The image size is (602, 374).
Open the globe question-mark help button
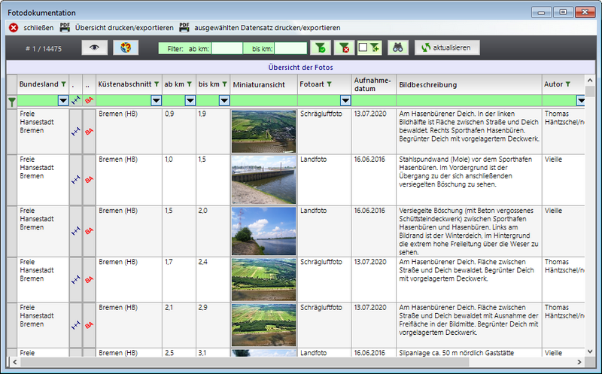pyautogui.click(x=126, y=47)
